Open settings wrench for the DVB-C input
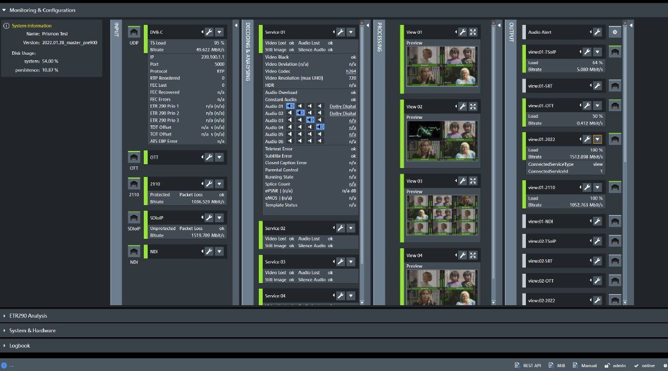Viewport: 668px width, 371px height. (209, 32)
